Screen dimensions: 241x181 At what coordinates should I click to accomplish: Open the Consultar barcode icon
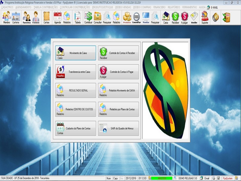[136, 17]
